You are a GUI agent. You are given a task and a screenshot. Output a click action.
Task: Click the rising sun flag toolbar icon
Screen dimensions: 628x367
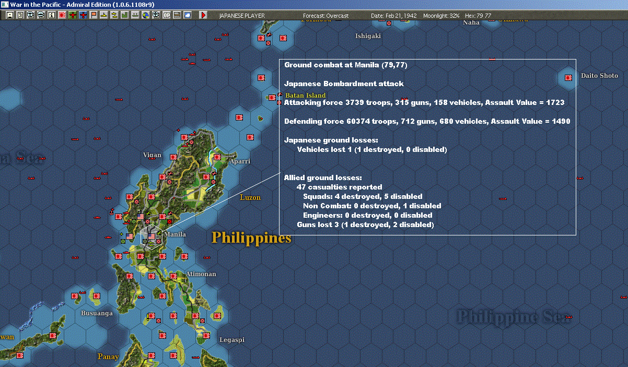[x=62, y=15]
